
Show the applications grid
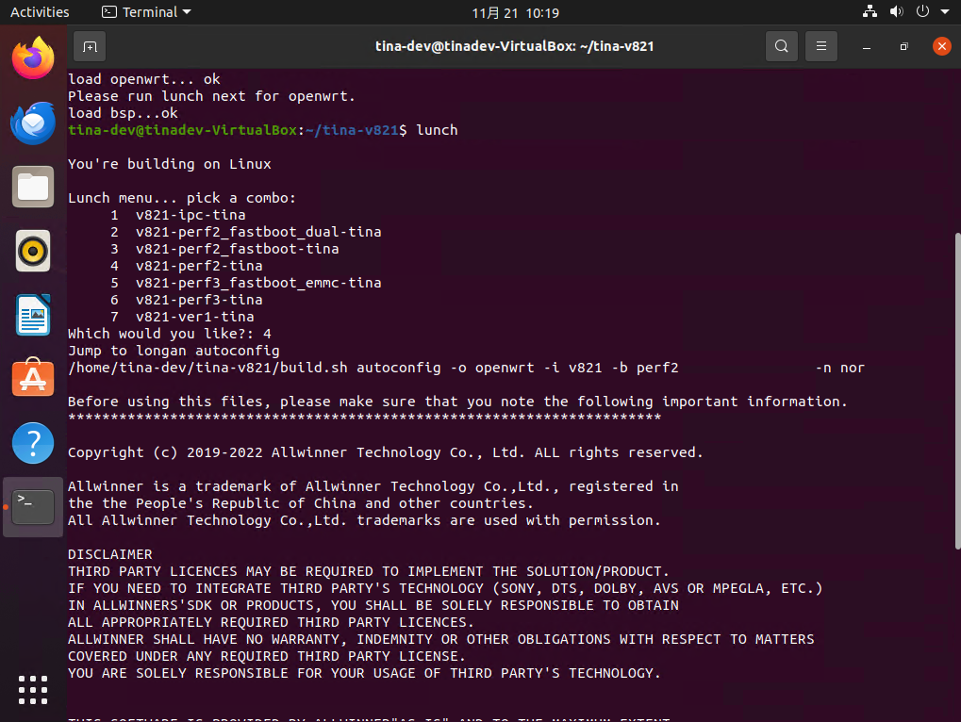point(33,689)
